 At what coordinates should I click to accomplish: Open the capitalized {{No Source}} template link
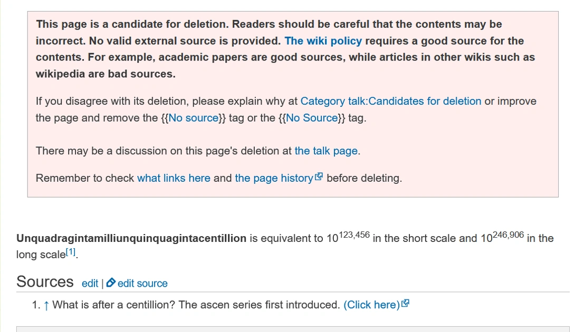311,118
